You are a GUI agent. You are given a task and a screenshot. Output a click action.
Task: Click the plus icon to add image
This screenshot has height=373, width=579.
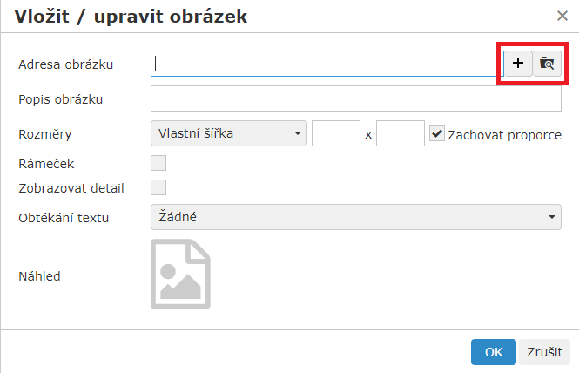tap(518, 63)
